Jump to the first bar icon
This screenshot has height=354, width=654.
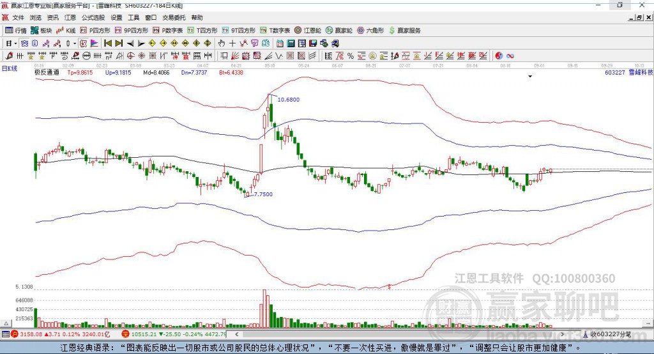[108, 43]
